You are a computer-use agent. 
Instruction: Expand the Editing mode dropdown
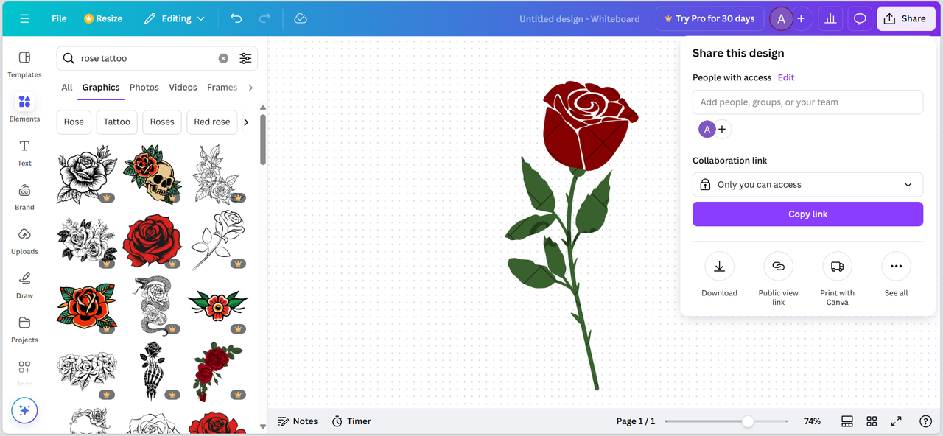(175, 18)
